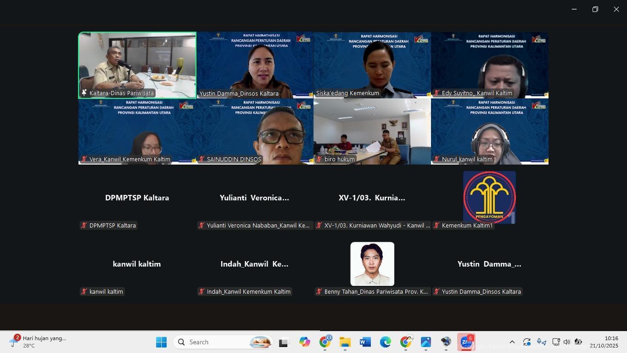Select Benny Tahan's profile photo tile

(372, 264)
